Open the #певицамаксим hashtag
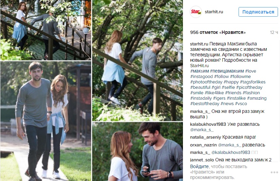Viewport: 280px width, 181px height. pyautogui.click(x=227, y=71)
